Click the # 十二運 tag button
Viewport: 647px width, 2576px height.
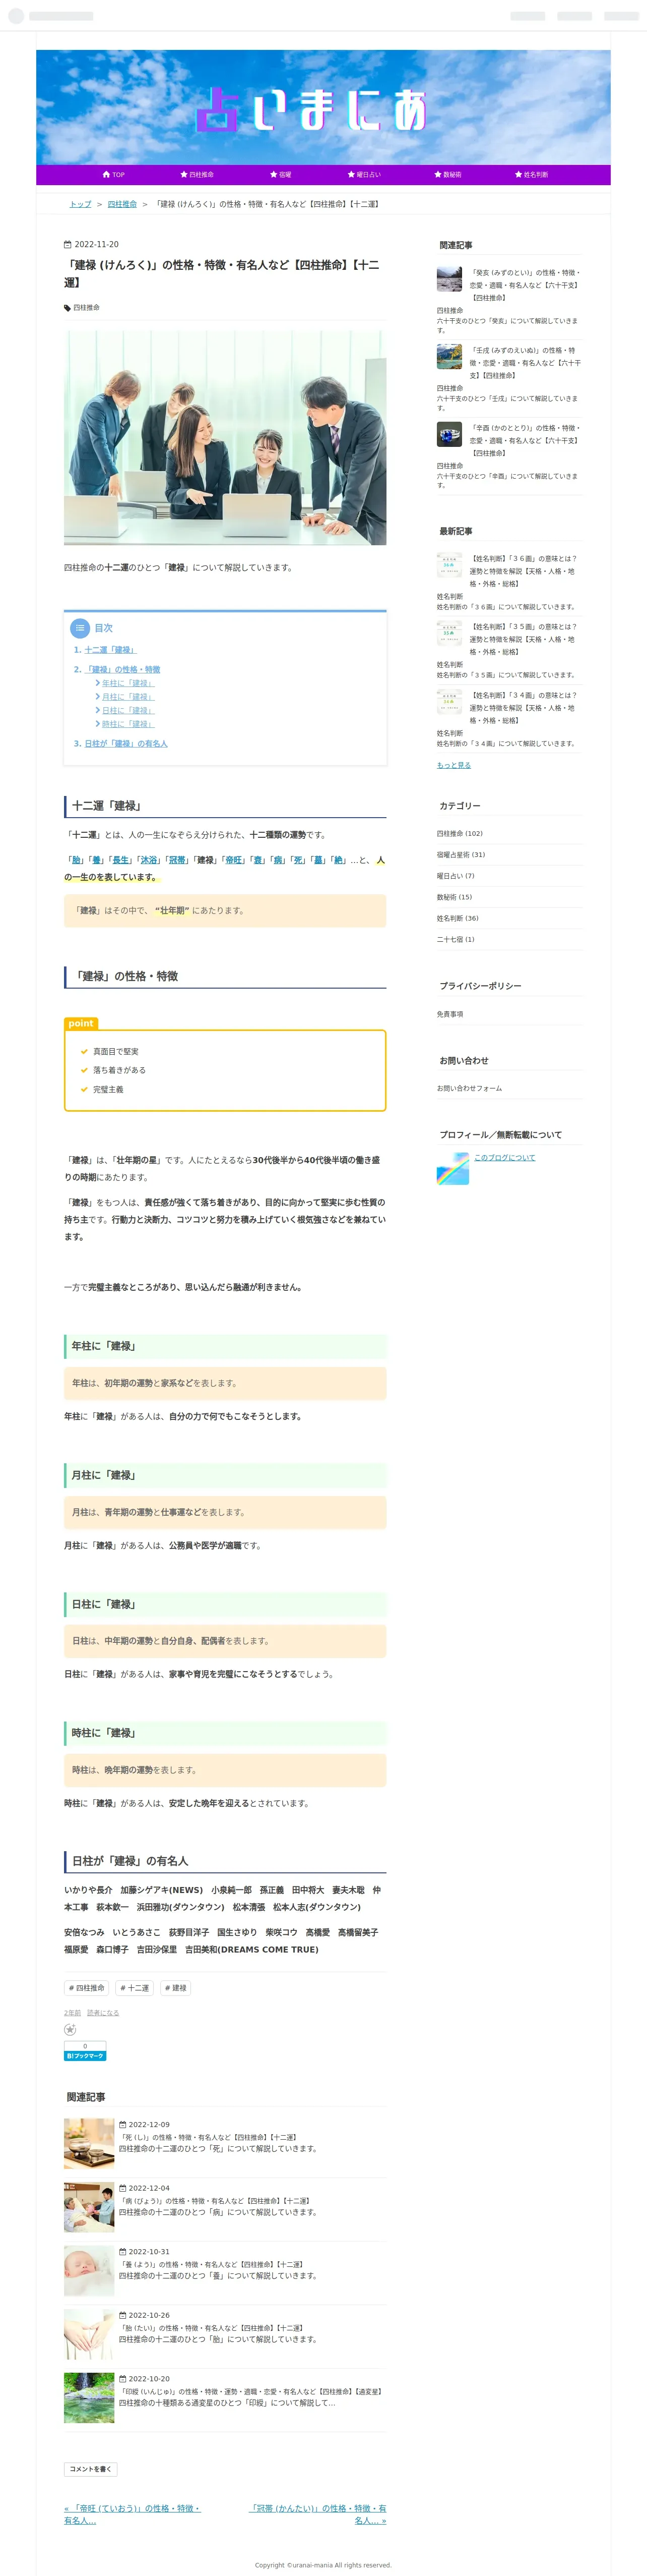(135, 1988)
